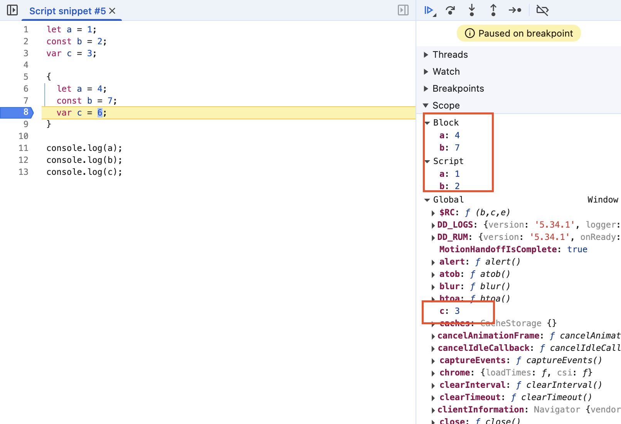This screenshot has height=424, width=621.
Task: Toggle the left navigator sidebar
Action: [12, 10]
